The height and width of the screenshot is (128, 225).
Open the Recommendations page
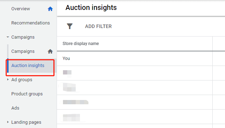coord(30,23)
